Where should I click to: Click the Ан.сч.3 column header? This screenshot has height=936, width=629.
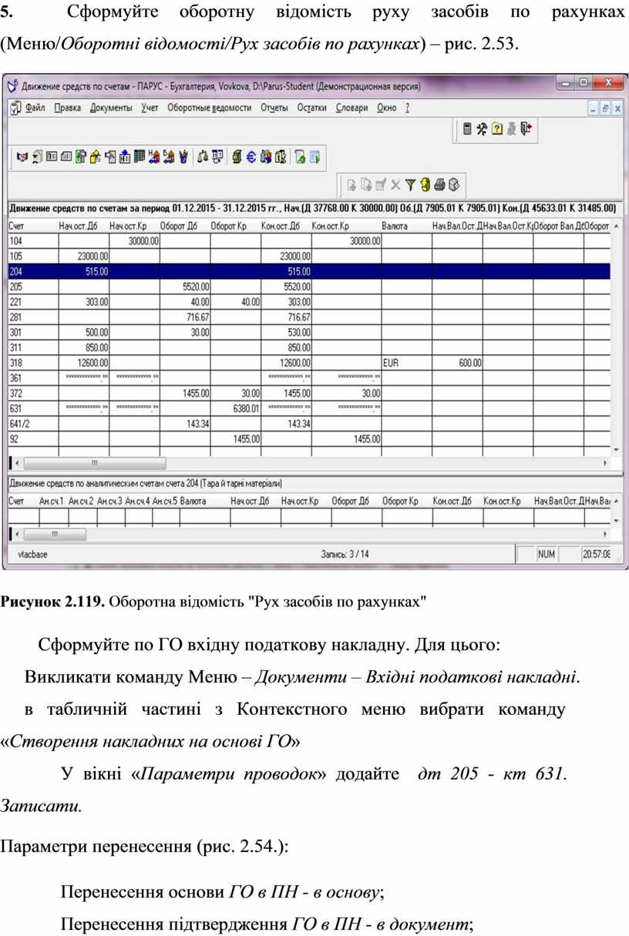(x=110, y=501)
